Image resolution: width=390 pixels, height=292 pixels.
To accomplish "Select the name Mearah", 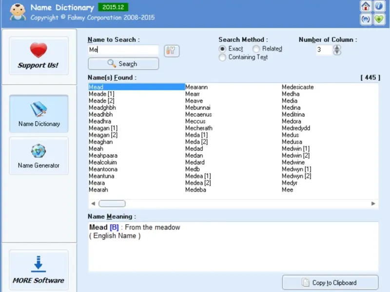I will 98,190.
